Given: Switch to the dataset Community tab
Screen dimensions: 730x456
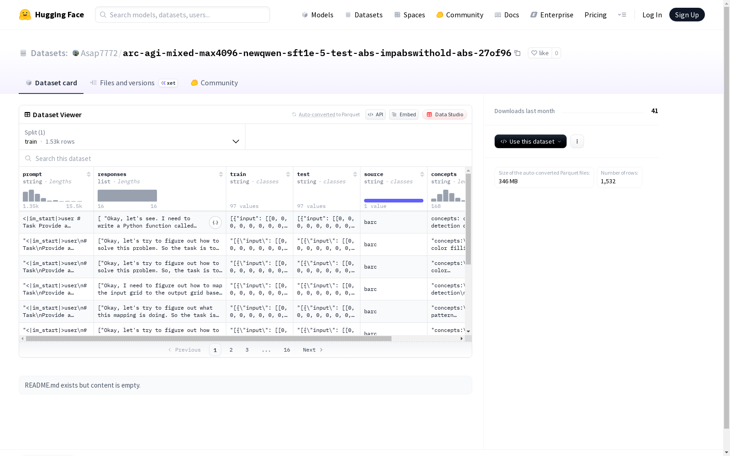Looking at the screenshot, I should pyautogui.click(x=214, y=83).
